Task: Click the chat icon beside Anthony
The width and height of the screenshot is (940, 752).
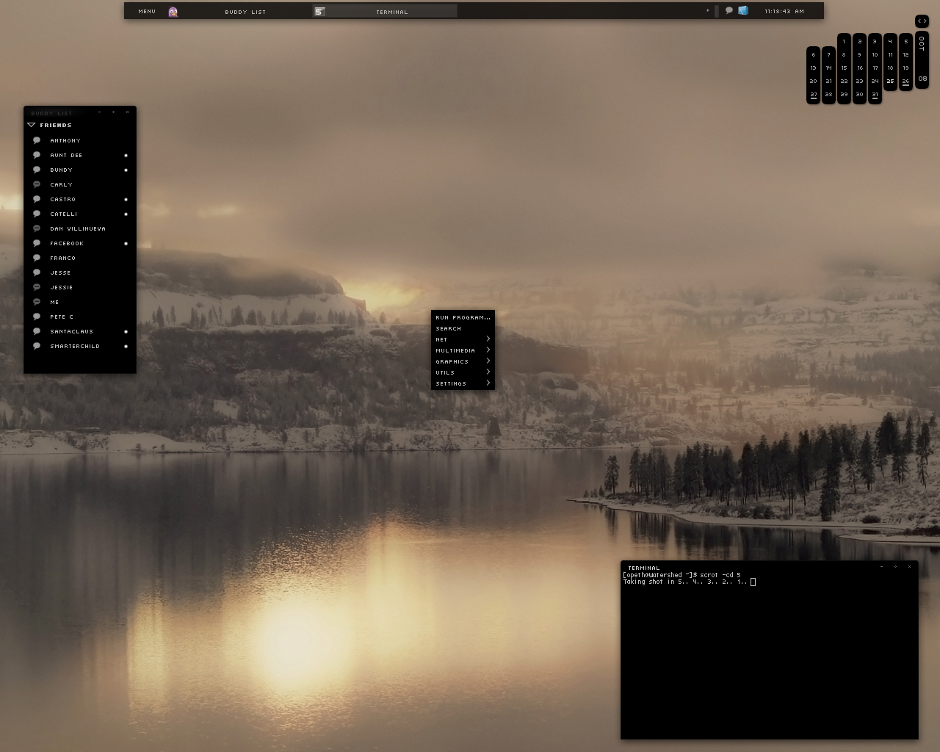Action: pyautogui.click(x=37, y=140)
